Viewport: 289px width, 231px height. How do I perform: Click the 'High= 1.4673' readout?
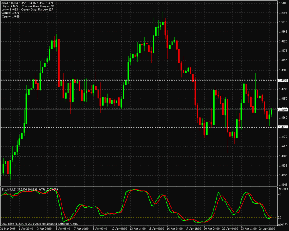click(10, 6)
